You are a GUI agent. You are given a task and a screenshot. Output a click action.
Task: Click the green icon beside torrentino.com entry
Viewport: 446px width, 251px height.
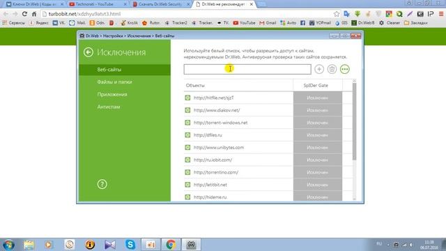pyautogui.click(x=187, y=172)
